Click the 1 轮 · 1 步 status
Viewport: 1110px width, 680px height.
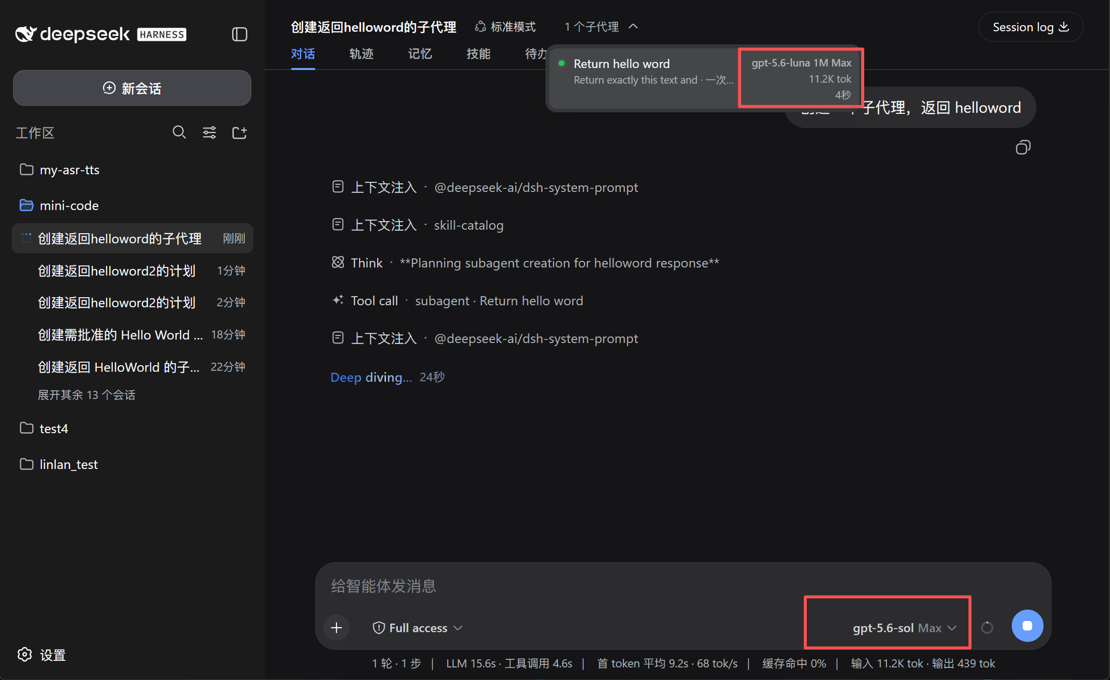(x=396, y=663)
